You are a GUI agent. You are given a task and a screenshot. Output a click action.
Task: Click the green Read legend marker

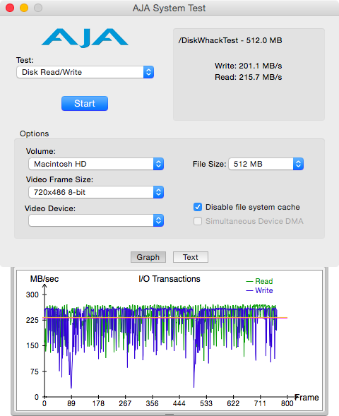249,282
